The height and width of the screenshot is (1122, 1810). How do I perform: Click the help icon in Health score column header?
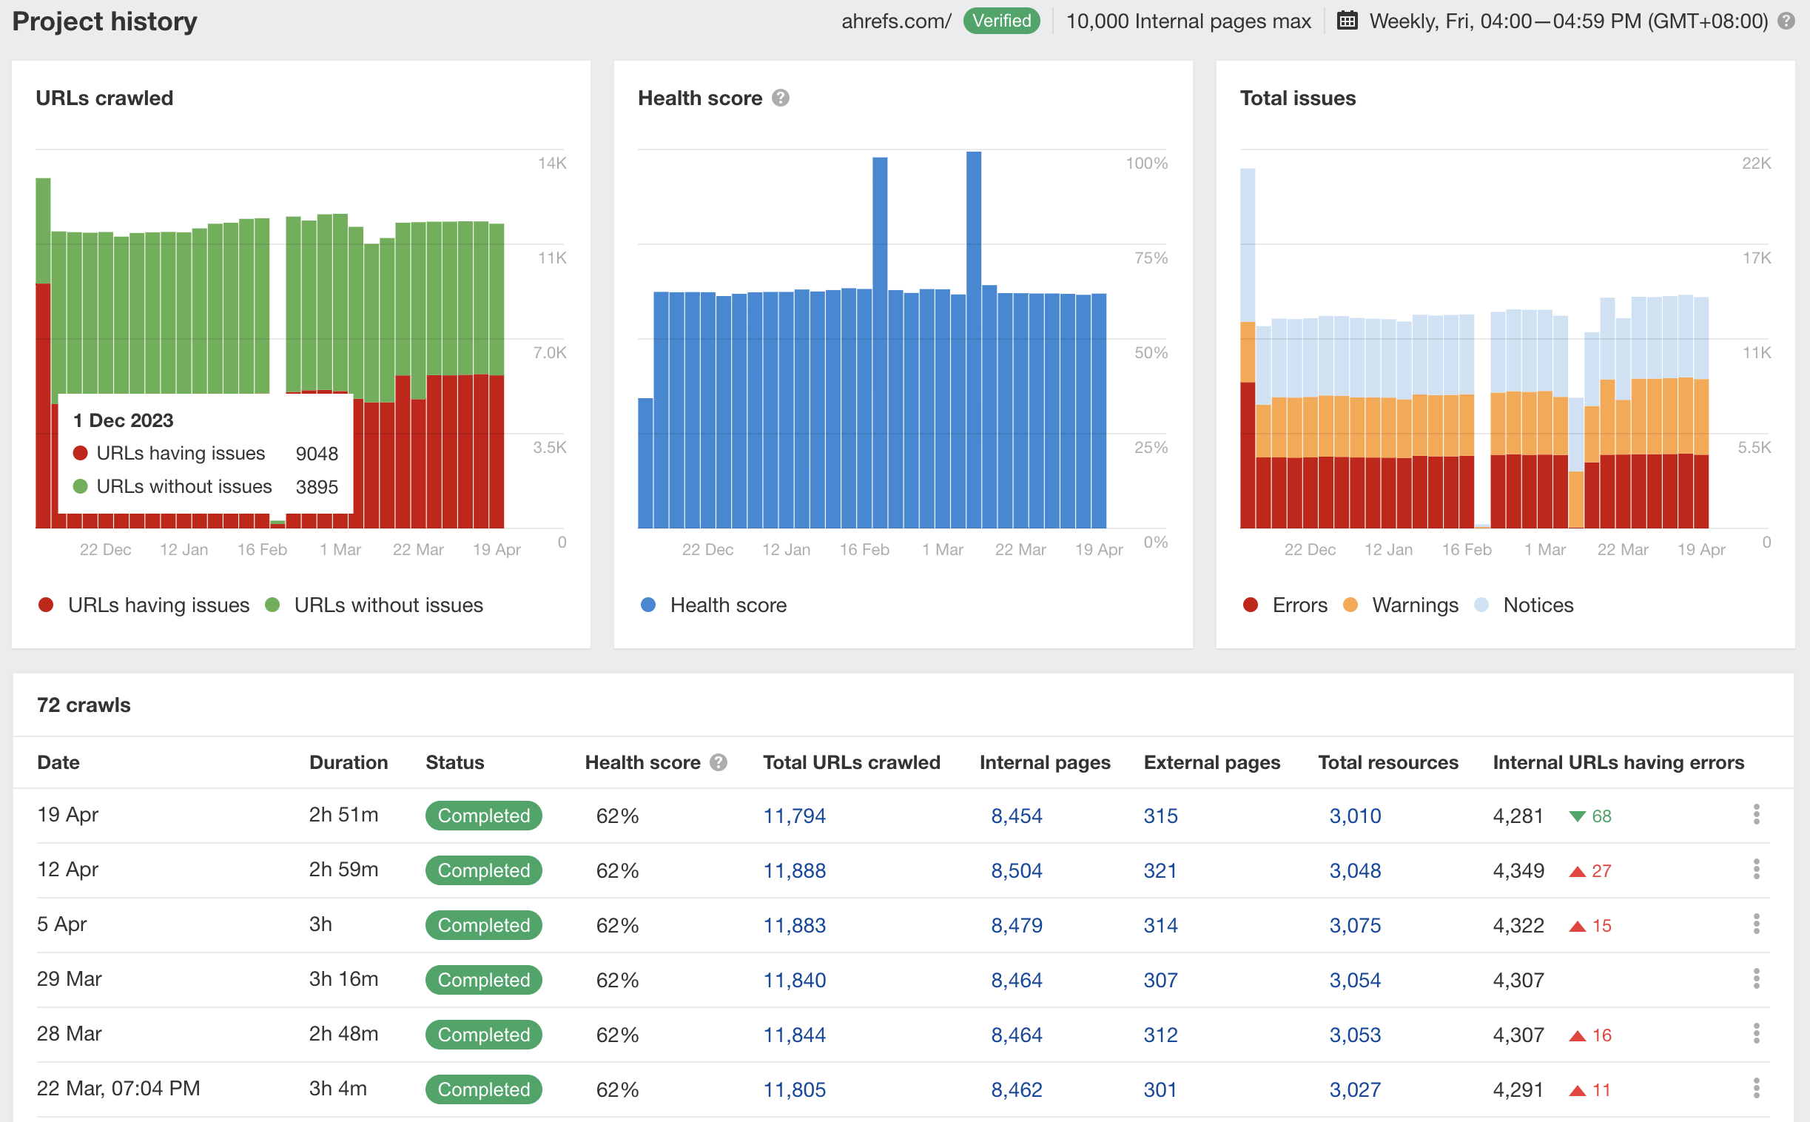pyautogui.click(x=717, y=762)
